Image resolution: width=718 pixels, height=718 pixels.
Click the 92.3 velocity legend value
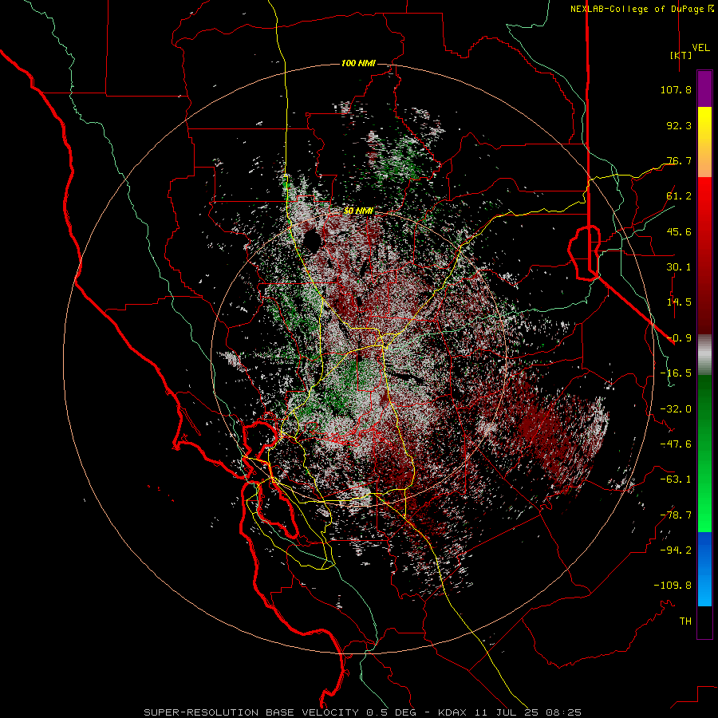pos(679,125)
